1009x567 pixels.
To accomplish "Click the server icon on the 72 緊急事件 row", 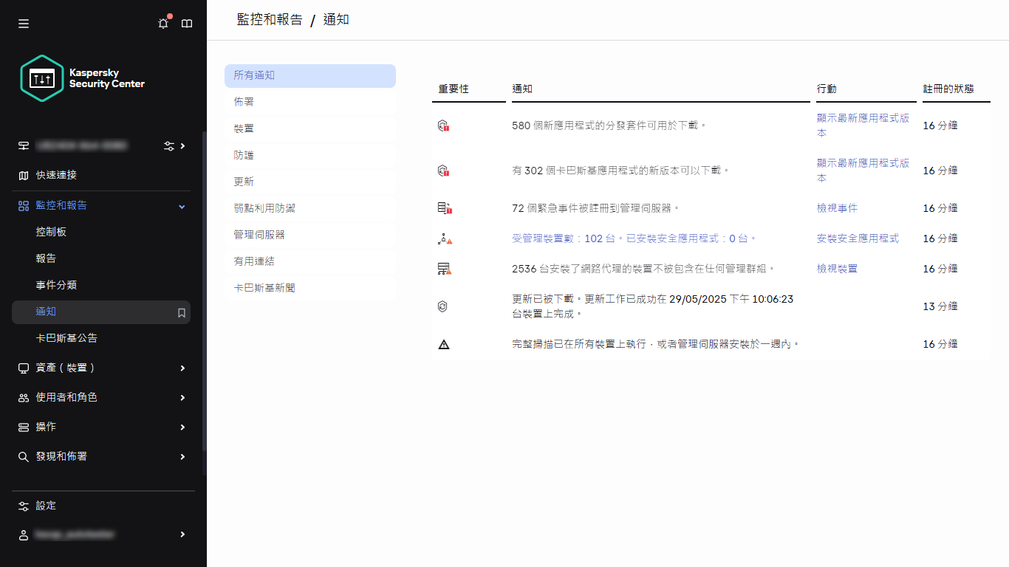I will point(444,207).
